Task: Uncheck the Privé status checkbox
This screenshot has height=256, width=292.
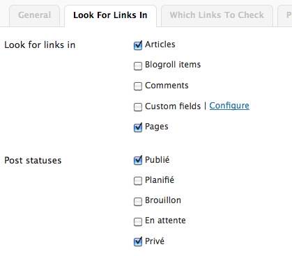Action: click(138, 241)
